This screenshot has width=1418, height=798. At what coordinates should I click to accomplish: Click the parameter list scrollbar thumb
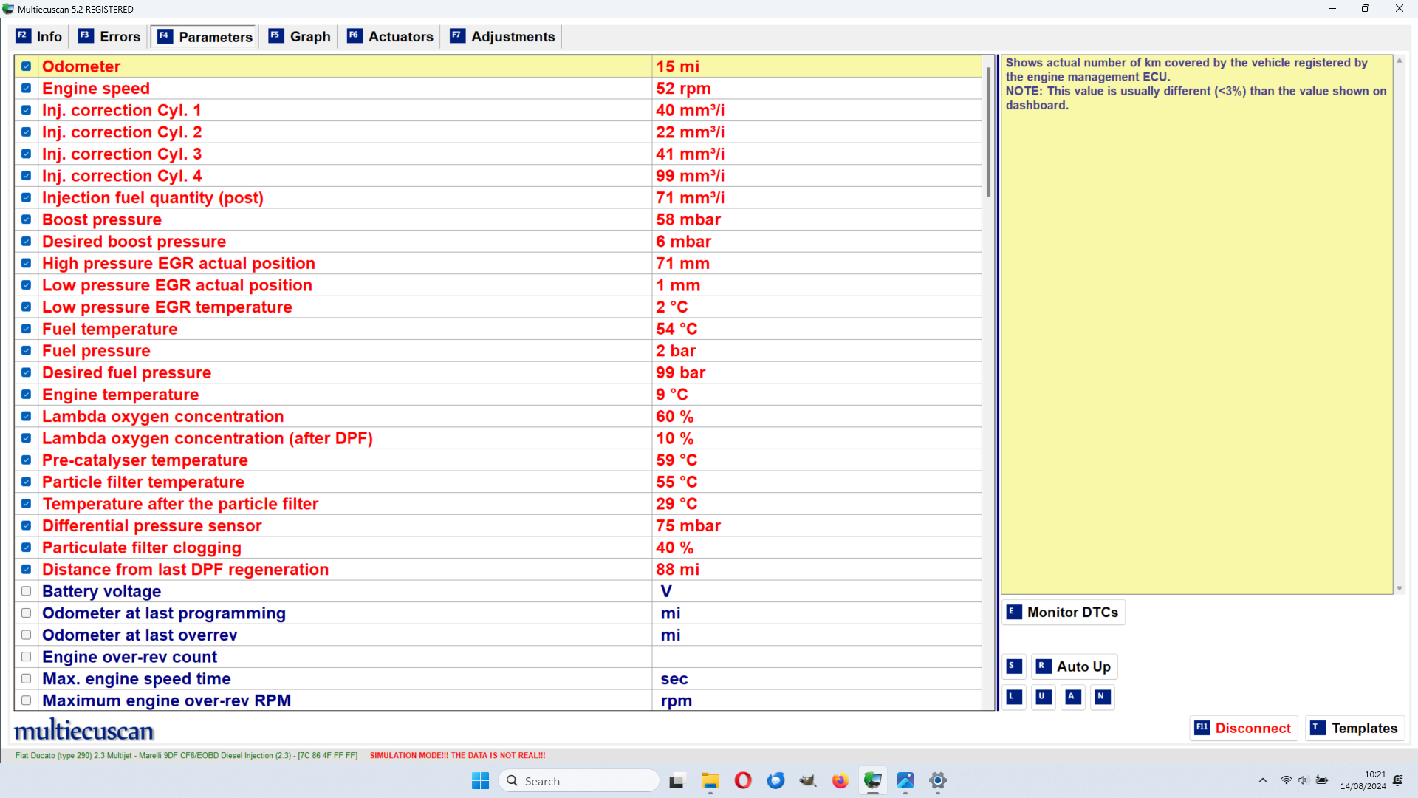(989, 132)
